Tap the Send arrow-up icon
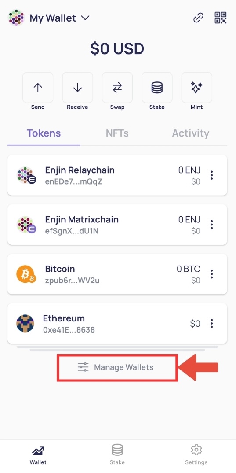Image resolution: width=236 pixels, height=473 pixels. [38, 88]
